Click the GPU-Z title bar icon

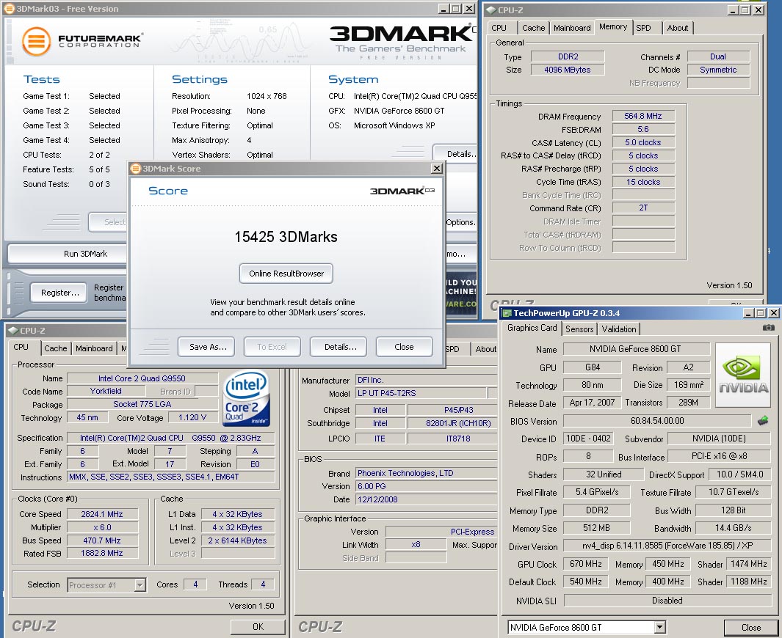tap(507, 313)
